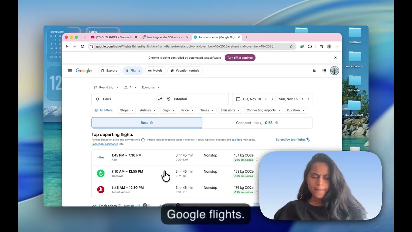Image resolution: width=412 pixels, height=232 pixels.
Task: Expand the Duration filter
Action: [296, 110]
